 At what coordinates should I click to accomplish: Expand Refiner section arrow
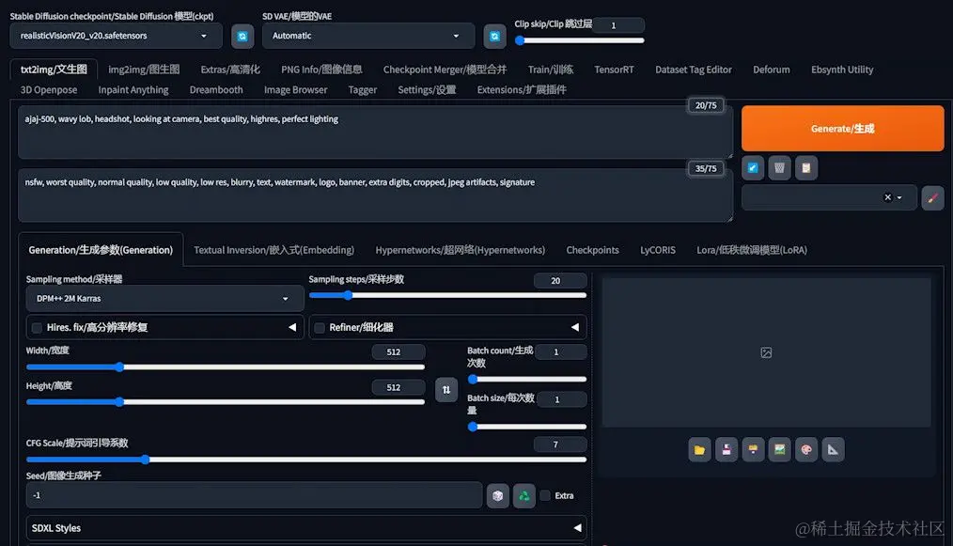tap(575, 327)
